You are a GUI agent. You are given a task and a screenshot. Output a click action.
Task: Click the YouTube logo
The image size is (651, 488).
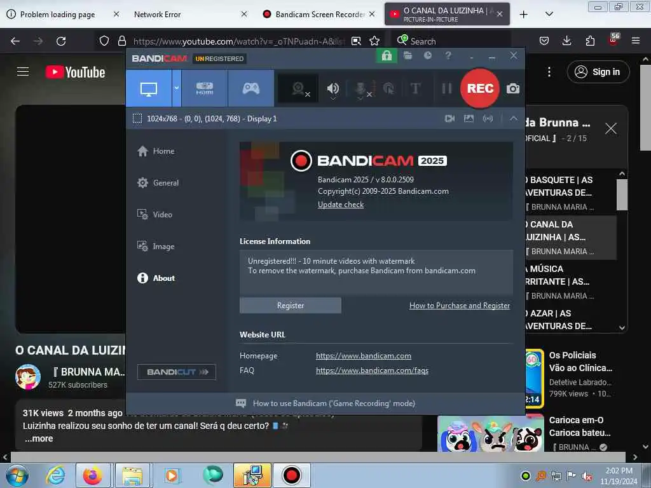75,72
